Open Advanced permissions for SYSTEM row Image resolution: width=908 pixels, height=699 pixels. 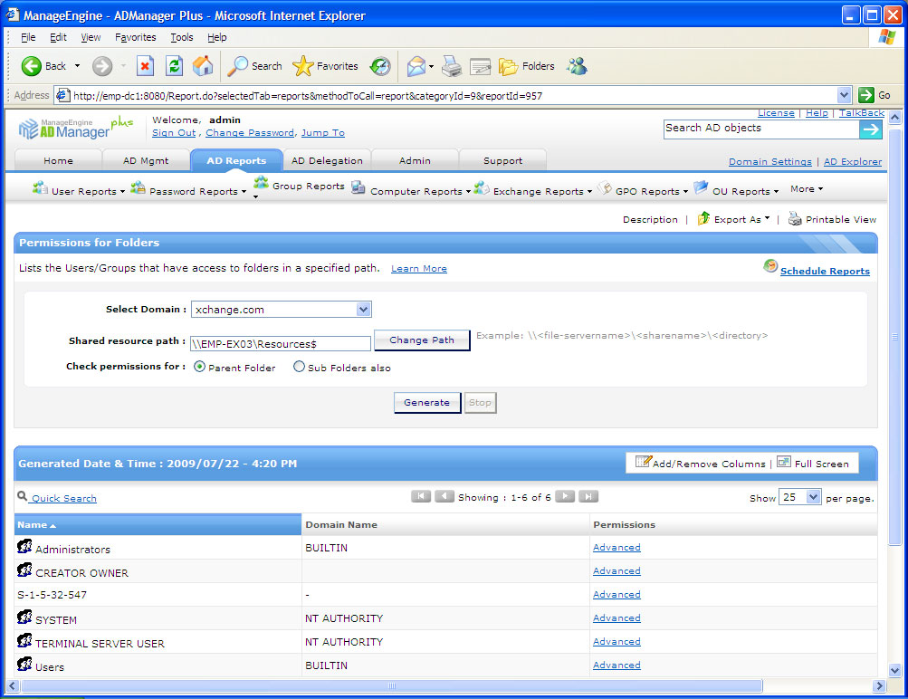pyautogui.click(x=616, y=618)
